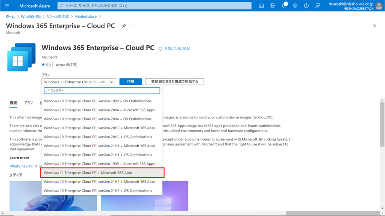Click 事前設定された構成で開始する button
The height and width of the screenshot is (216, 385).
174,81
